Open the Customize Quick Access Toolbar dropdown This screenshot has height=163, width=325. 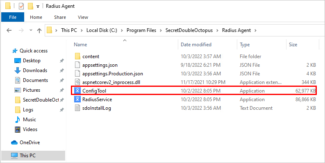click(x=38, y=7)
